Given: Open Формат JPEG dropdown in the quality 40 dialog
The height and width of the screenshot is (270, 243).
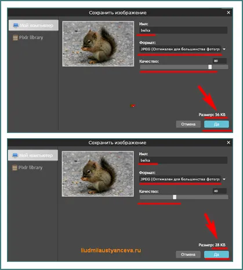Looking at the screenshot, I should click(x=183, y=179).
